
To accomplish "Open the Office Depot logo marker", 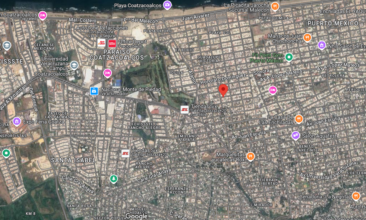I will pyautogui.click(x=112, y=44).
